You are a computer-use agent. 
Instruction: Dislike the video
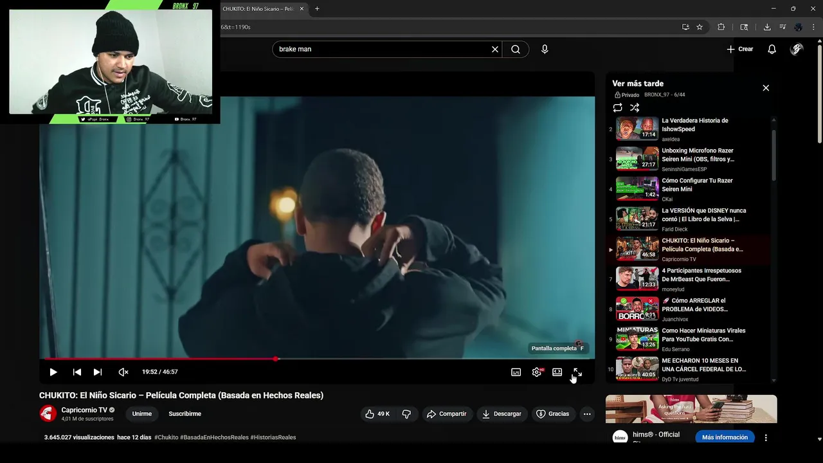406,413
